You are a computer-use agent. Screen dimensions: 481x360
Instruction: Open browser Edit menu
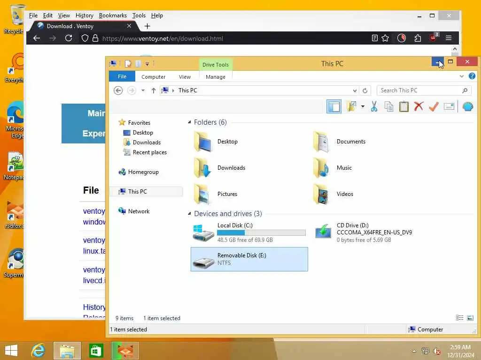pyautogui.click(x=47, y=15)
